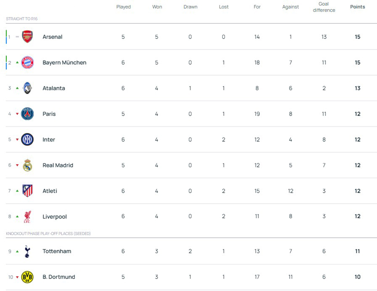The width and height of the screenshot is (377, 291).
Task: Click the Goal difference column header
Action: (324, 7)
